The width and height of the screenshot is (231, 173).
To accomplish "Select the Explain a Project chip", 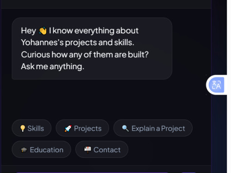I will coord(153,128).
